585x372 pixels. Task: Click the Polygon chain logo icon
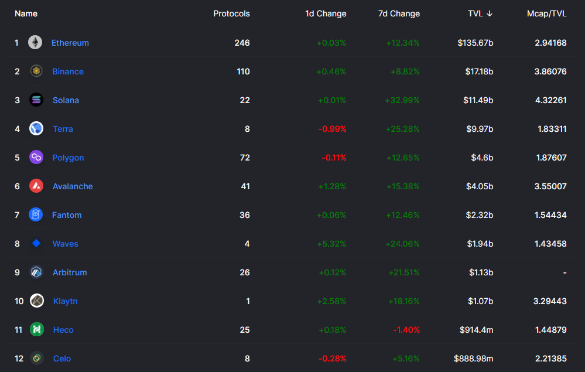point(36,158)
